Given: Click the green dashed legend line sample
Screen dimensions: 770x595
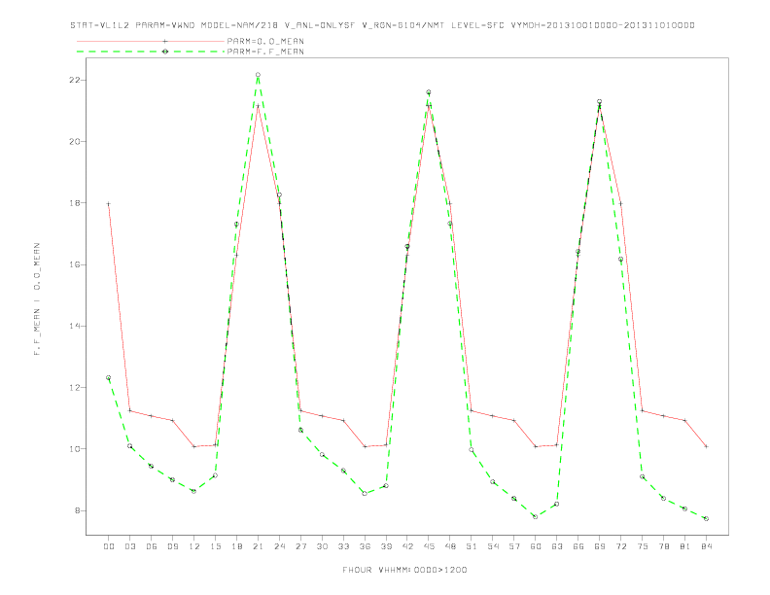Looking at the screenshot, I should point(151,52).
